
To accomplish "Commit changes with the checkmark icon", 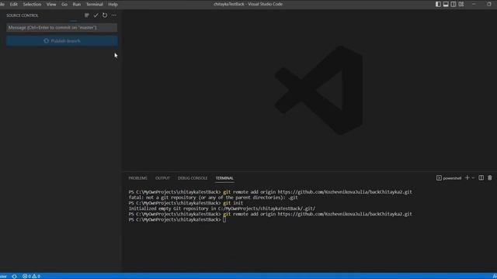I will 96,15.
